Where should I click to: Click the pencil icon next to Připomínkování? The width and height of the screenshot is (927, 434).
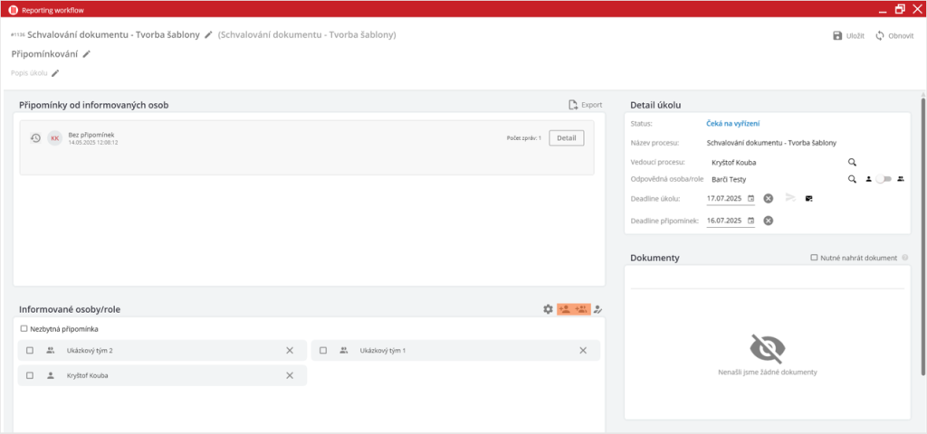[x=87, y=54]
